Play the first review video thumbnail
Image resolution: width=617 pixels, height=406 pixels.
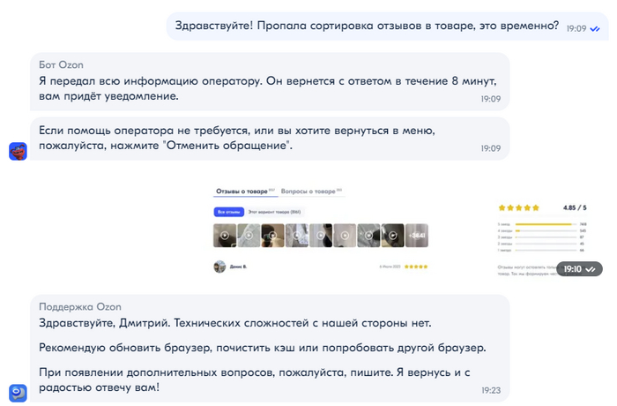coord(225,236)
